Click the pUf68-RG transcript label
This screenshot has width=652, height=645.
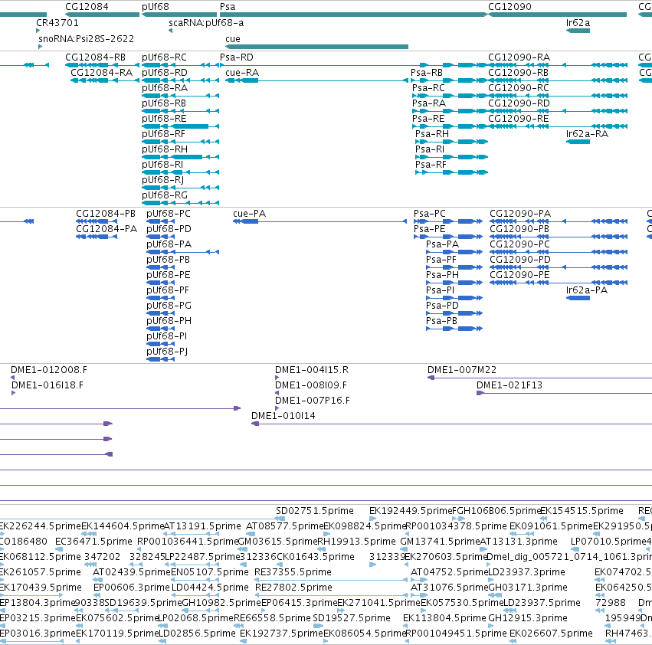pos(165,195)
